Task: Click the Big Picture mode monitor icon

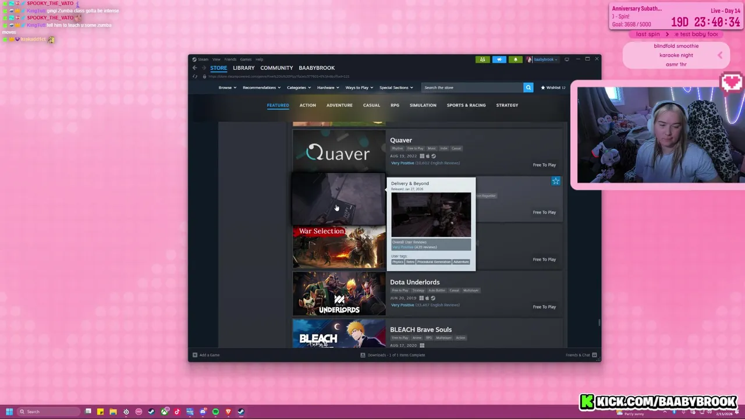Action: 567,59
